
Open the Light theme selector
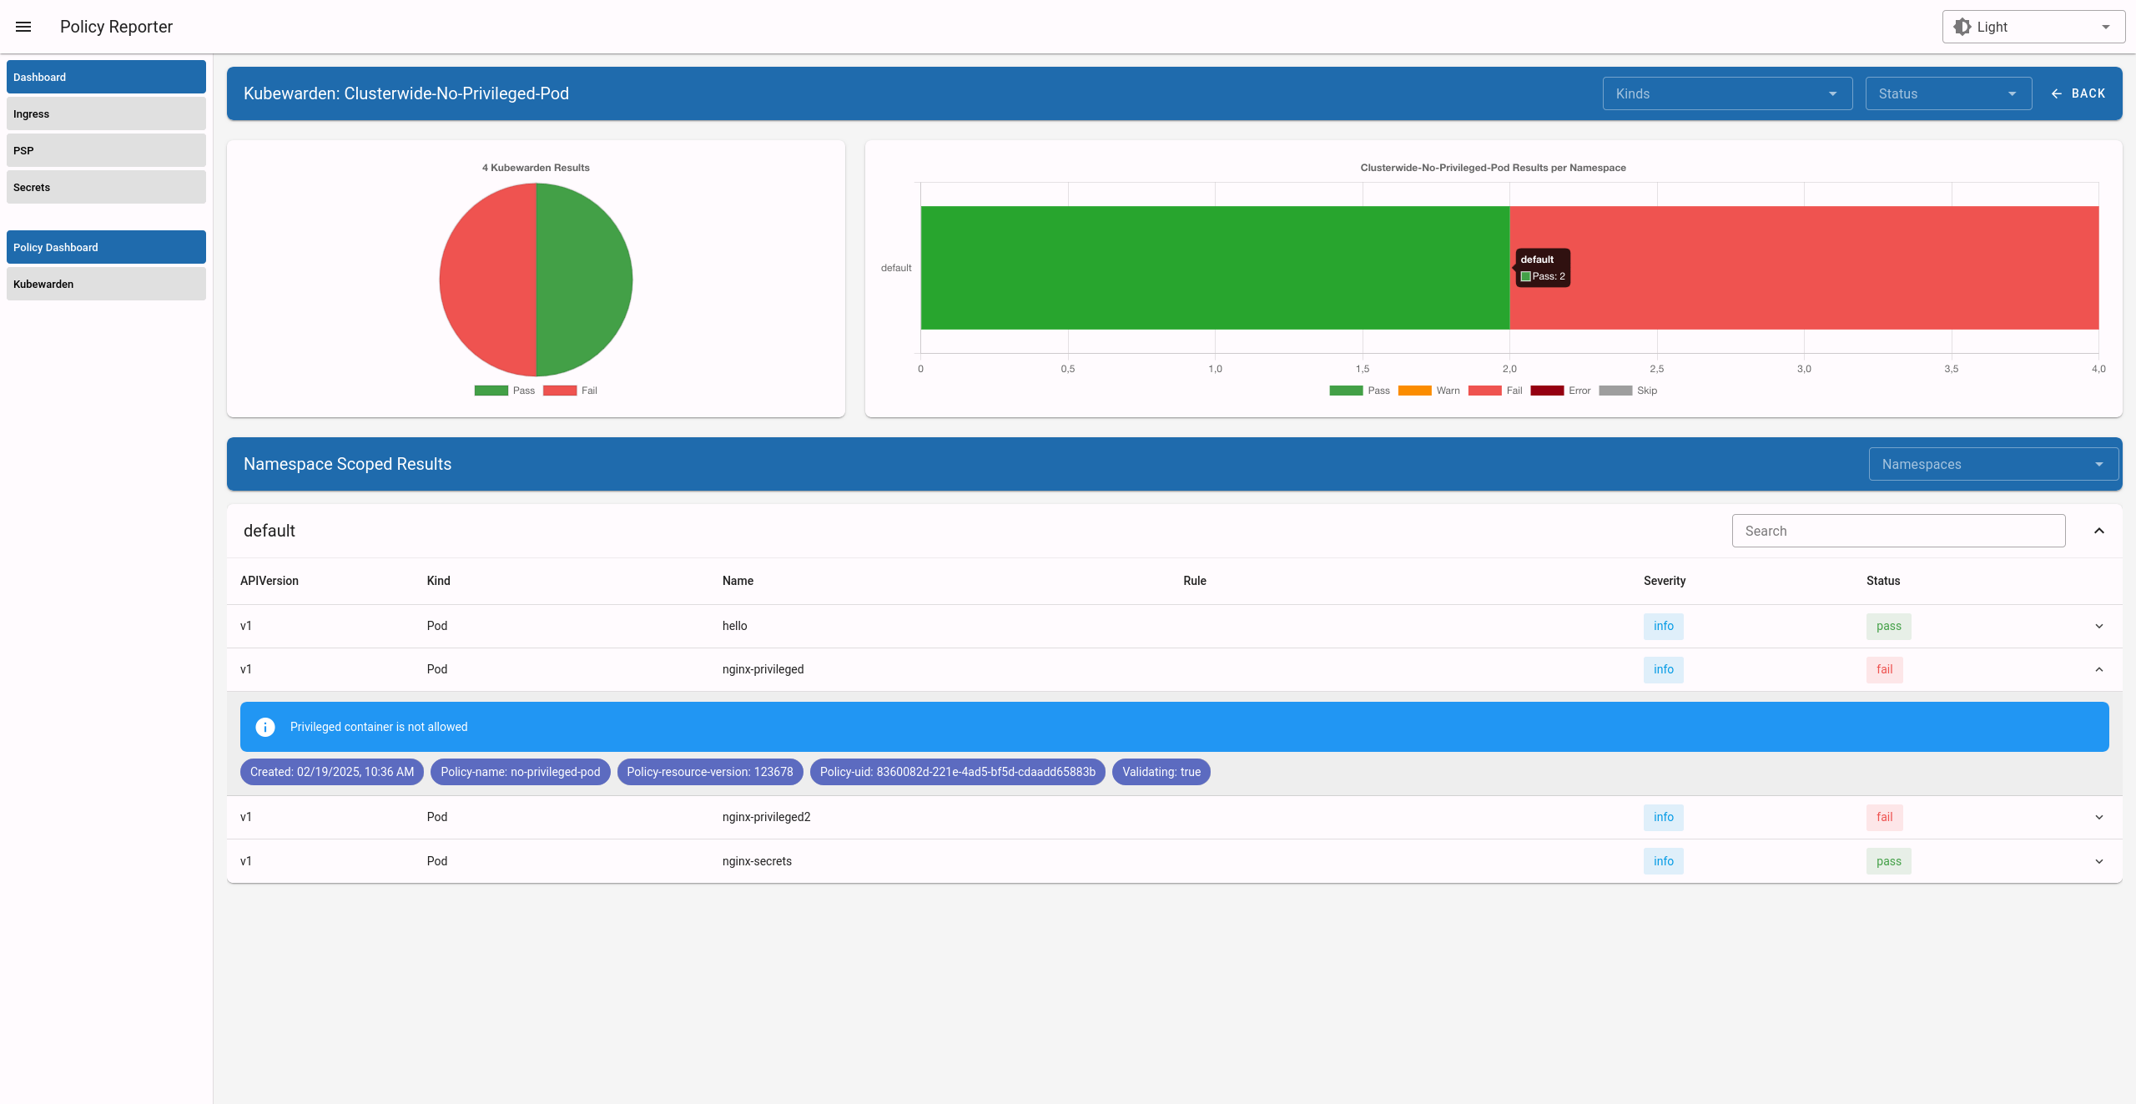tap(2033, 27)
